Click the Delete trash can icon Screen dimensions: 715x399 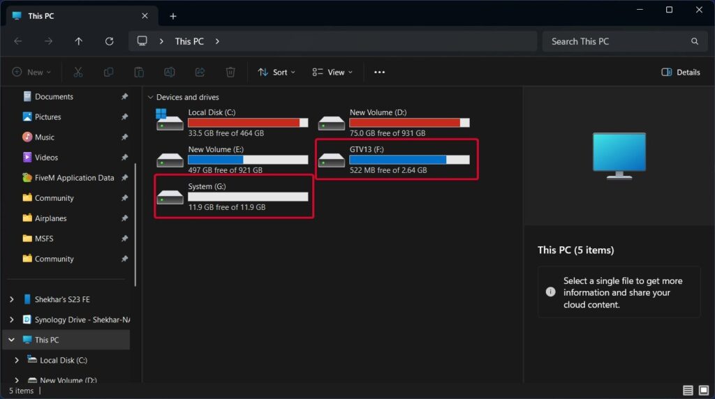click(x=230, y=72)
